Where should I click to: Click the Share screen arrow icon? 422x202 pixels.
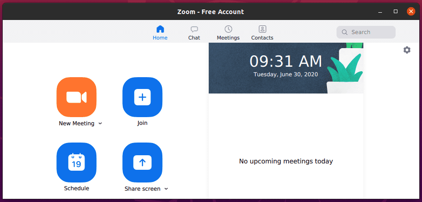click(142, 163)
